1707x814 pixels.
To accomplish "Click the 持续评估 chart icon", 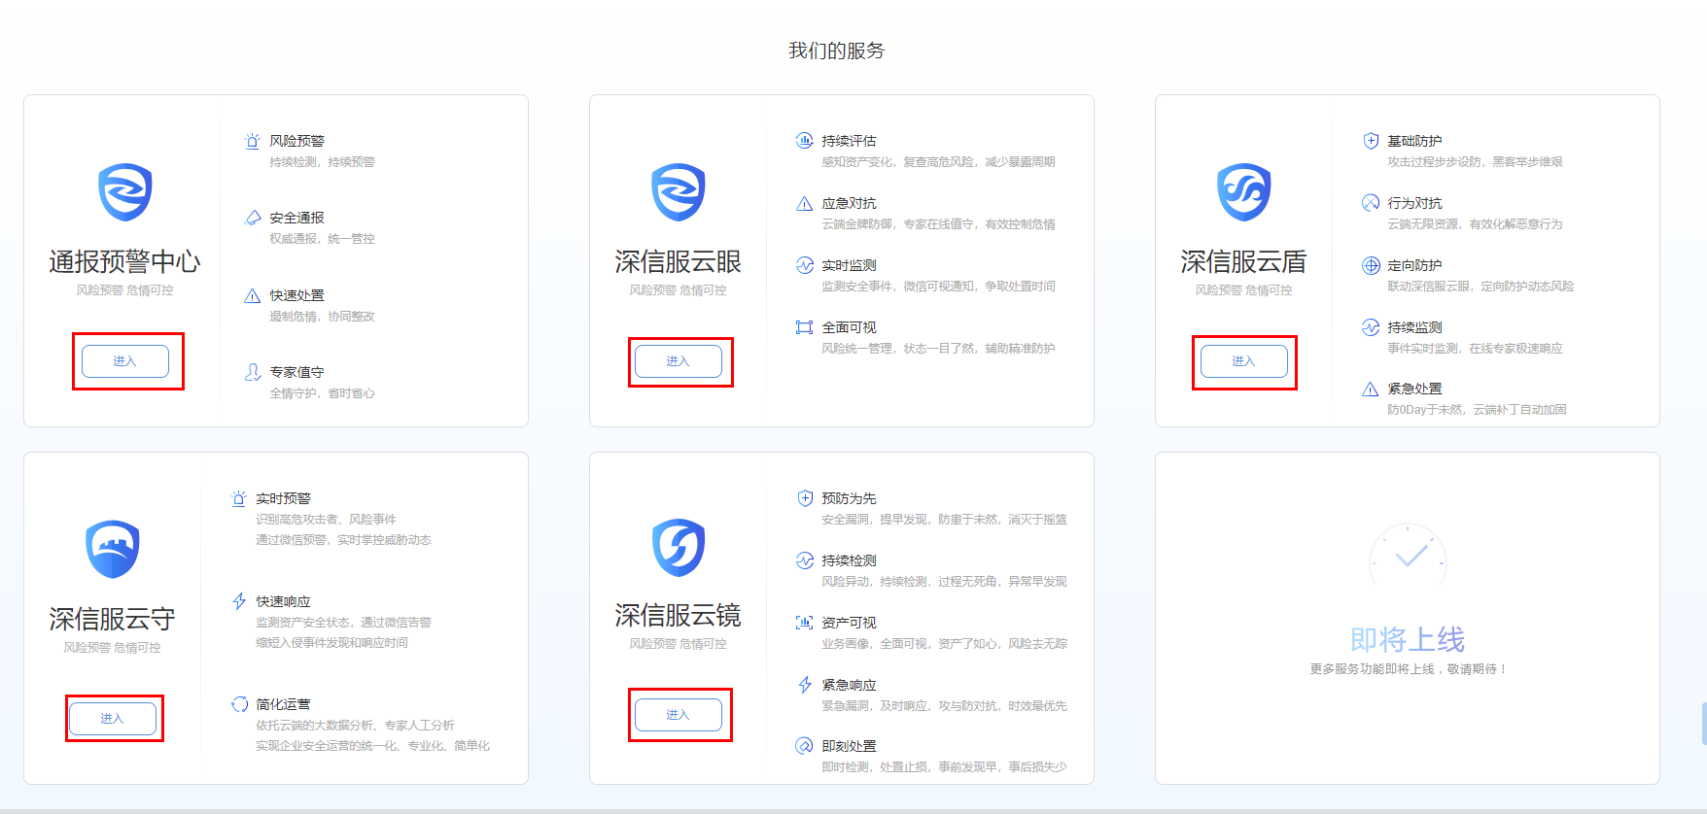I will (805, 141).
